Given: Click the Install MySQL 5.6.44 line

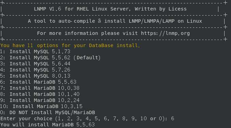Looking at the screenshot, I should (35, 64).
